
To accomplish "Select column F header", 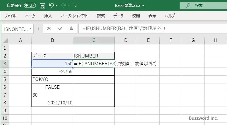I will [171, 40].
